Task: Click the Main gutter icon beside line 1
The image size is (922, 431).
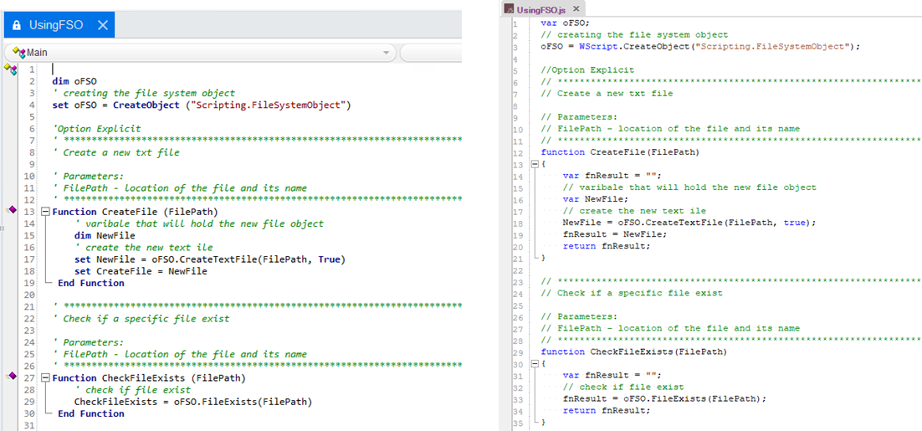Action: (x=12, y=69)
